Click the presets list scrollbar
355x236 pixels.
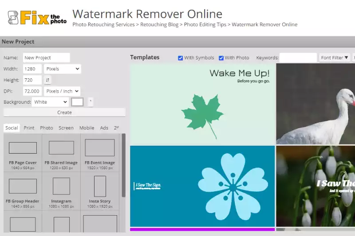pyautogui.click(x=123, y=165)
